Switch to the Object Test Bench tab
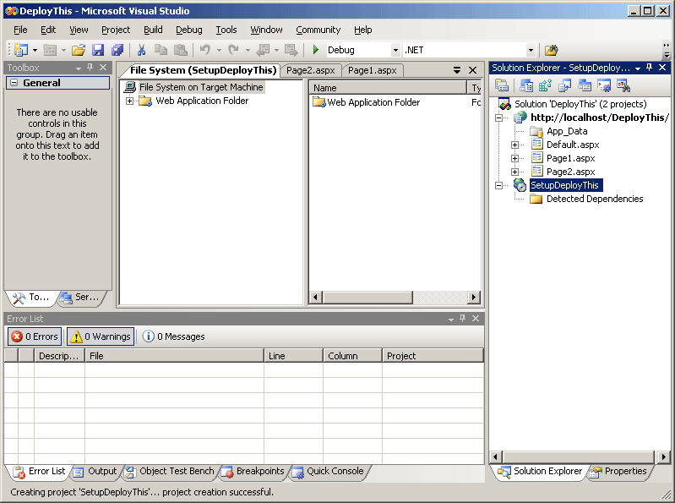The image size is (675, 503). 170,472
